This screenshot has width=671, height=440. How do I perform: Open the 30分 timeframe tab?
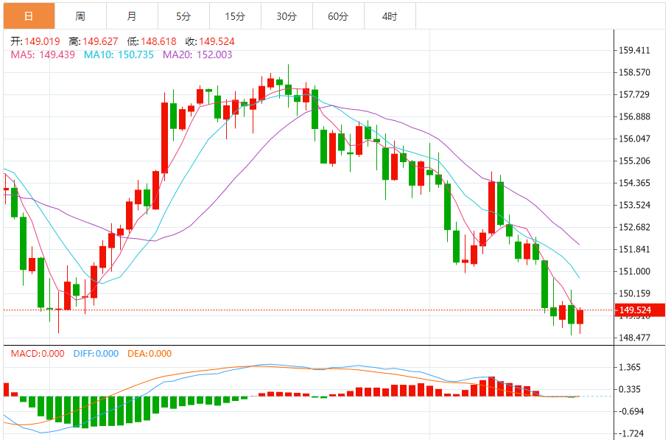[x=287, y=16]
